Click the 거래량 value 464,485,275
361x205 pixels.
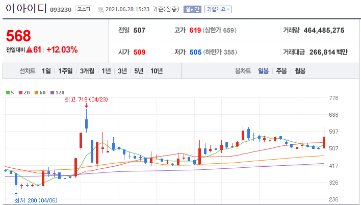pyautogui.click(x=324, y=30)
